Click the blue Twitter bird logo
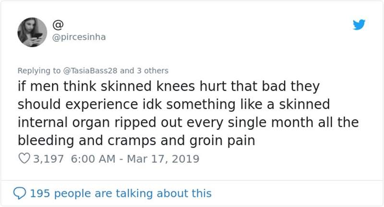This screenshot has height=207, width=384. pos(359,25)
